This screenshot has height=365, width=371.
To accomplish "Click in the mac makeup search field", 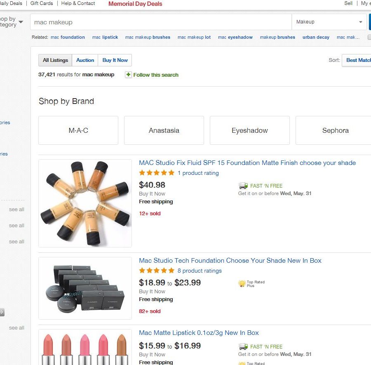I will coord(161,22).
